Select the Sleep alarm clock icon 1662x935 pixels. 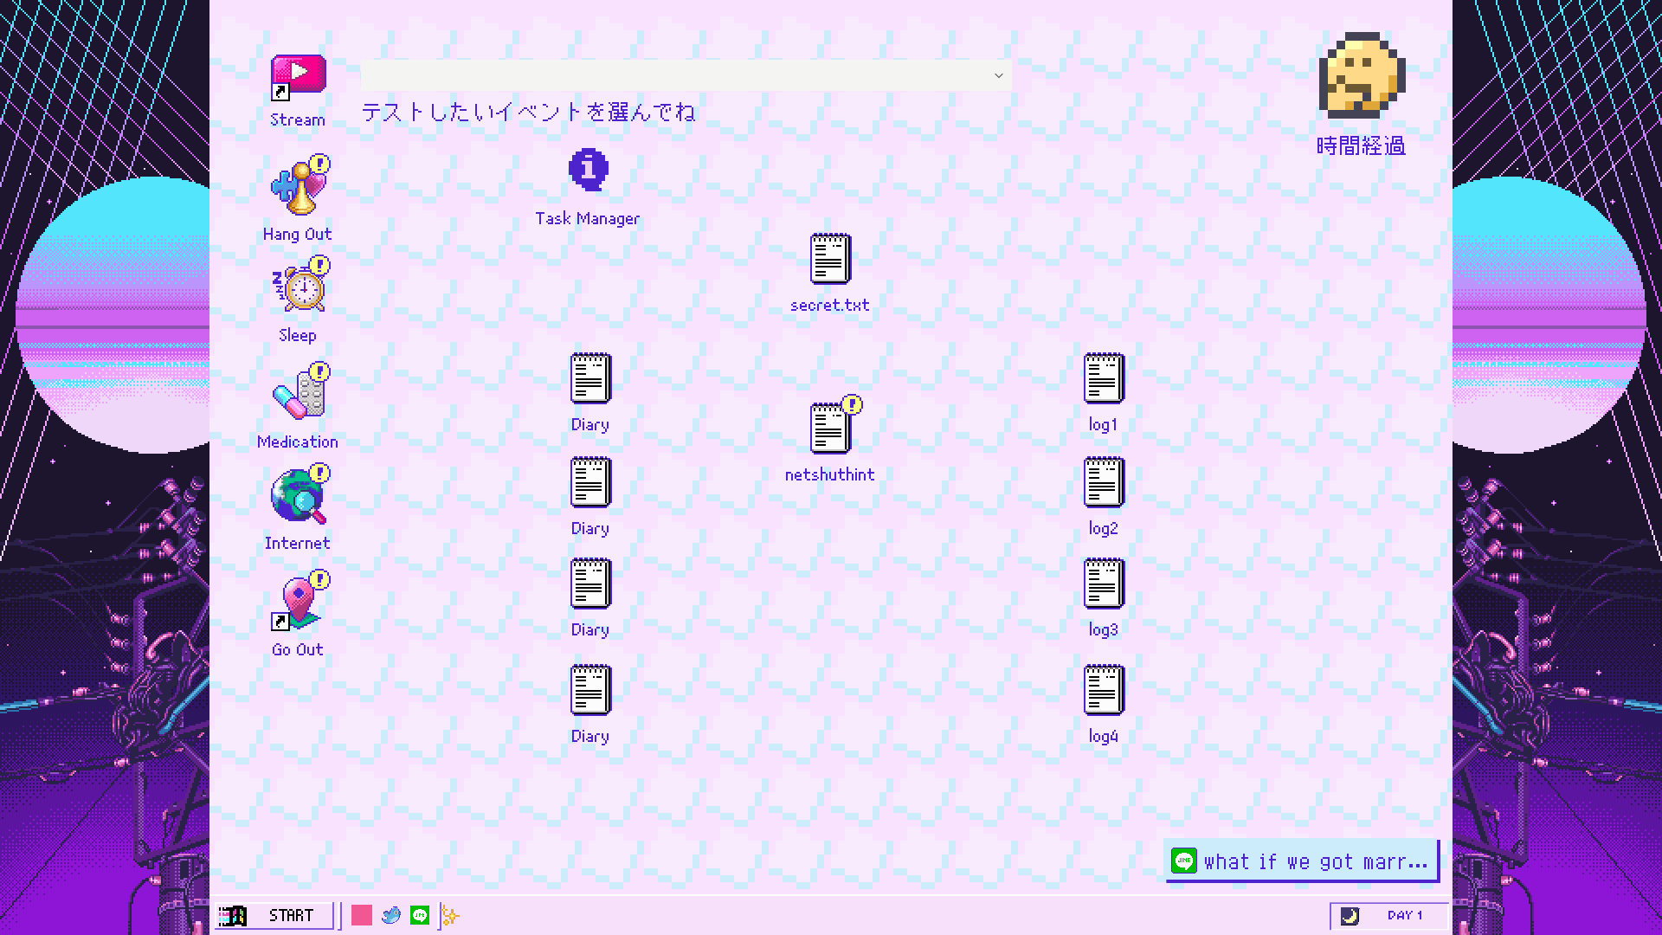click(301, 285)
